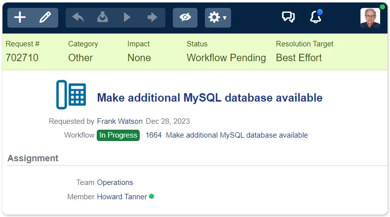This screenshot has height=217, width=390.
Task: Click the curved back arrow icon
Action: pos(78,18)
